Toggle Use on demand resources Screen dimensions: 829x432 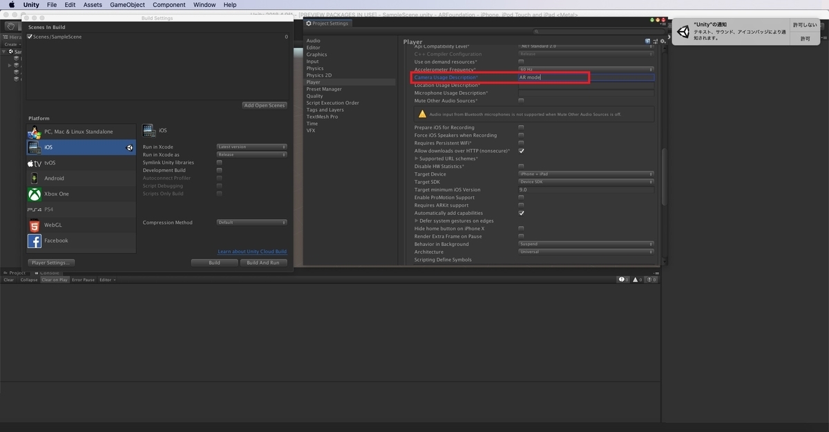[521, 62]
